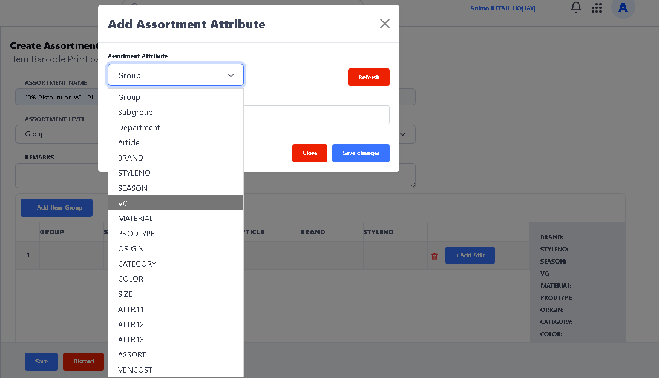Discard the assortment using Discard button
The image size is (659, 378).
click(x=84, y=362)
